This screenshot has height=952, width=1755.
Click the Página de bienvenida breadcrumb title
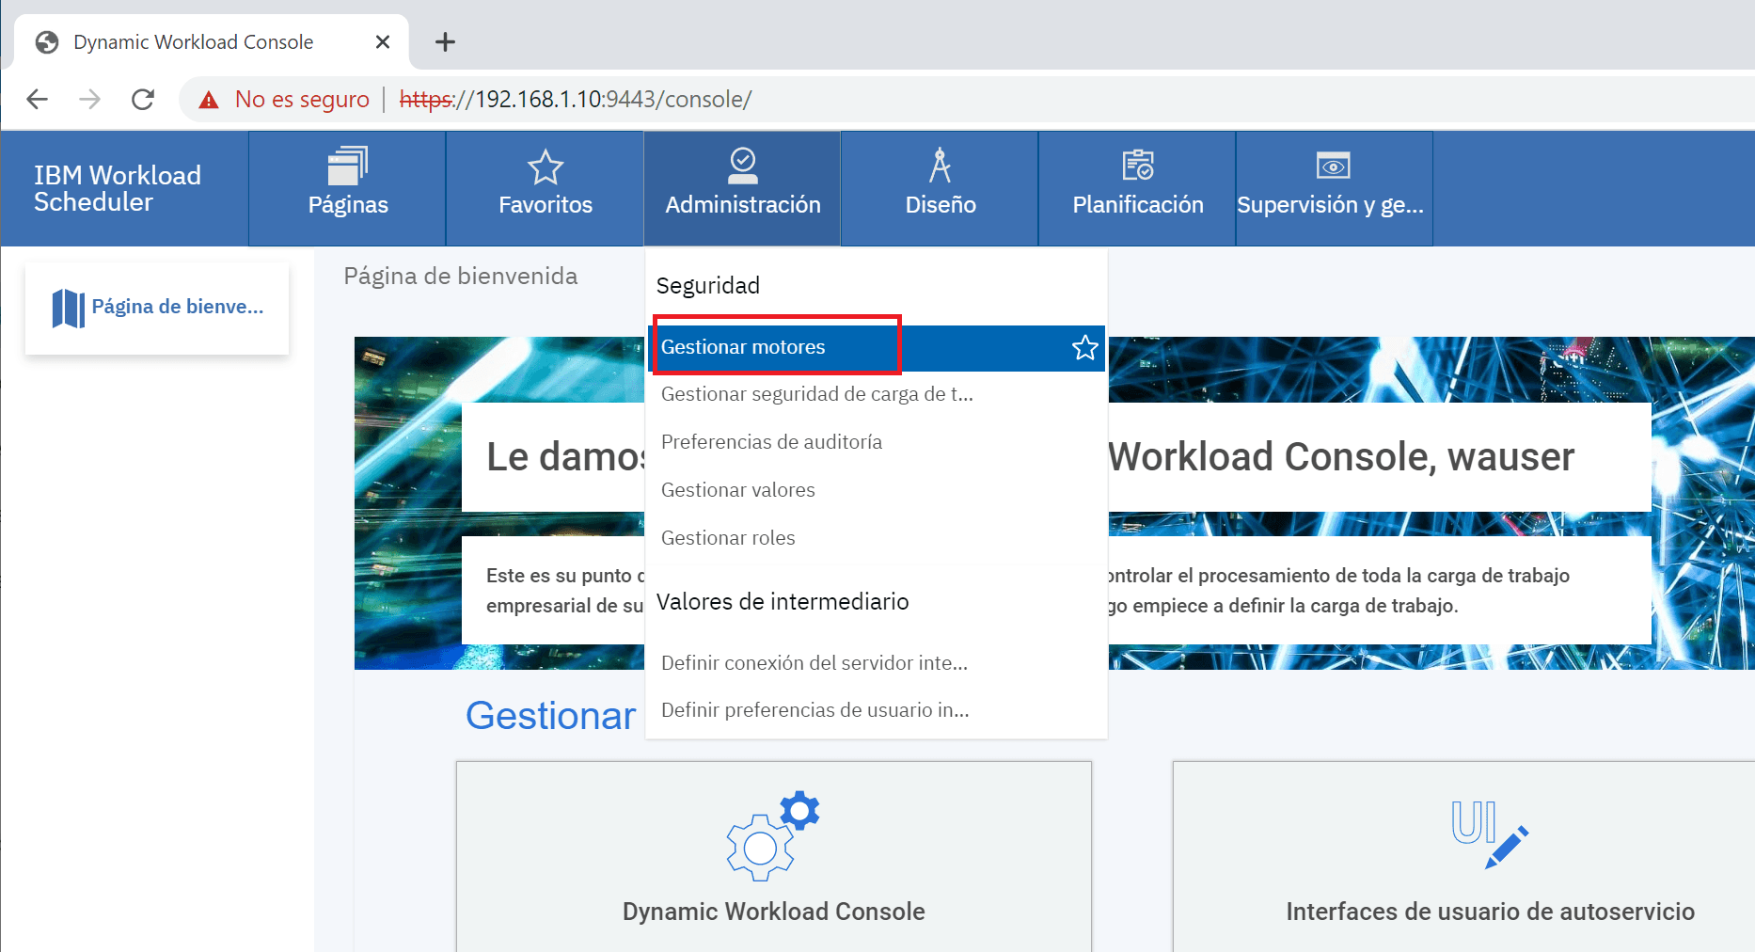(461, 276)
